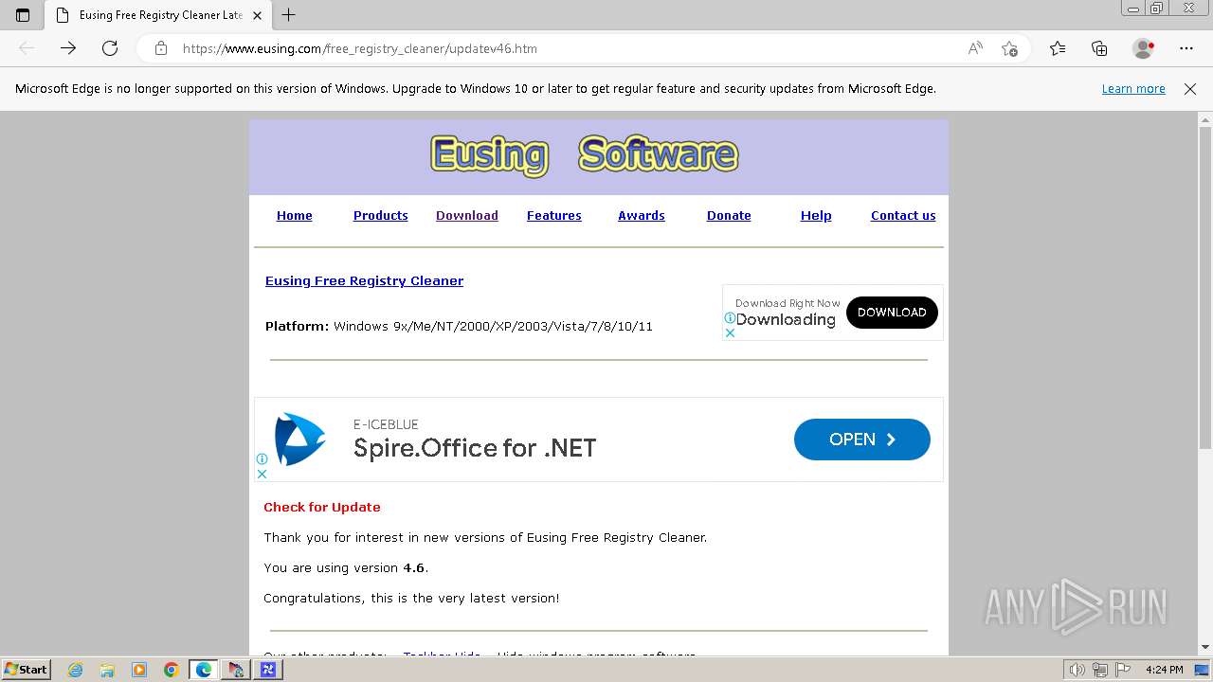View site information lock icon

(x=161, y=48)
